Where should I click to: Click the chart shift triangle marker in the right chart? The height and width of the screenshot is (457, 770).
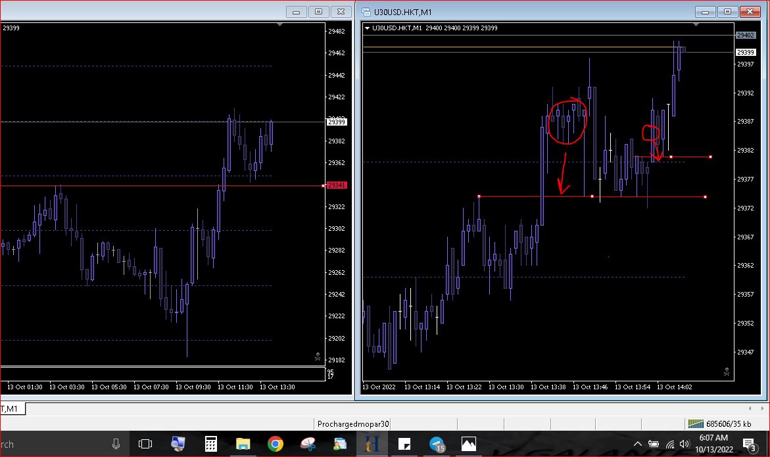696,24
